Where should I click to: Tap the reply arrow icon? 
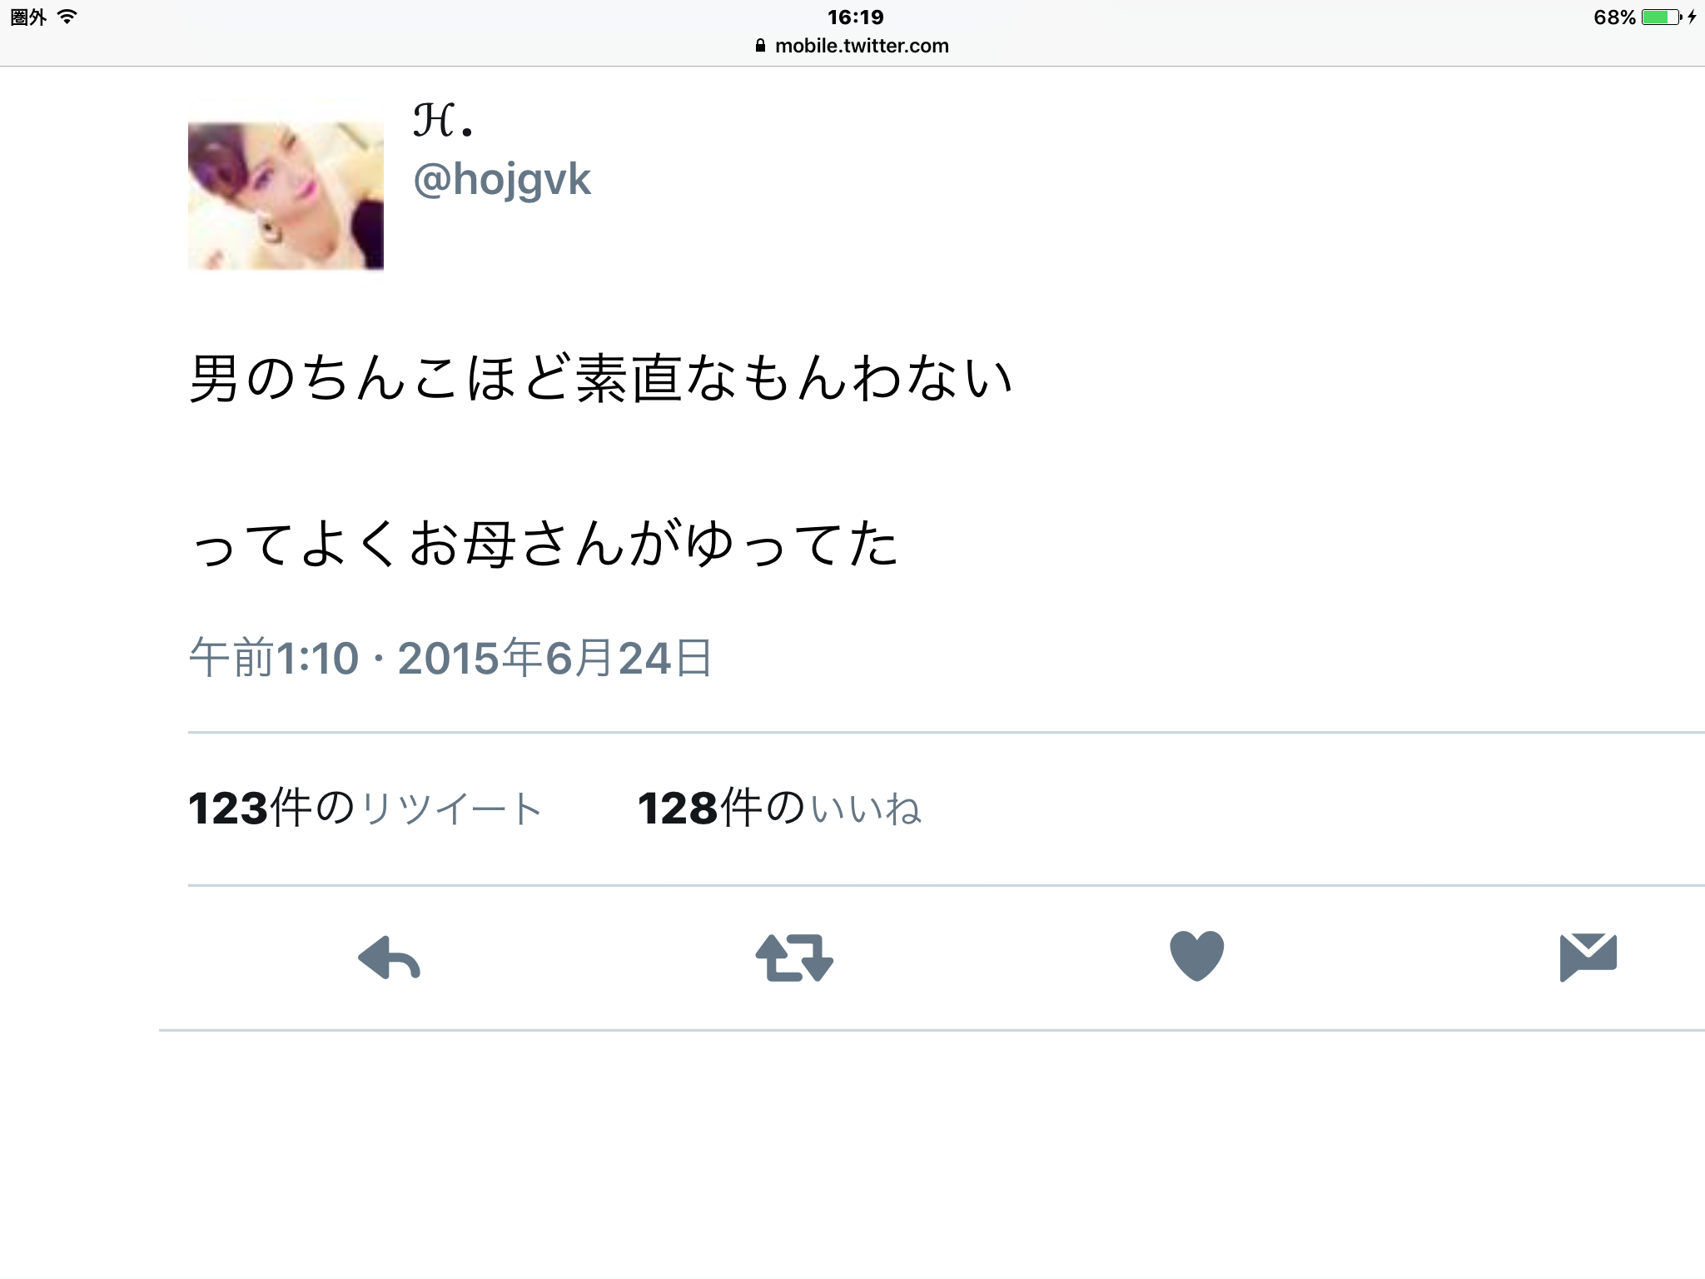389,958
